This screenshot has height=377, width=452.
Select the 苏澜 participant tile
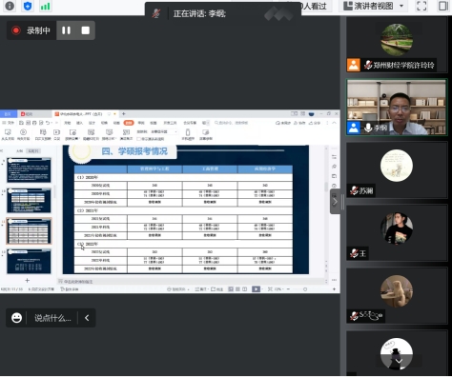(x=397, y=170)
